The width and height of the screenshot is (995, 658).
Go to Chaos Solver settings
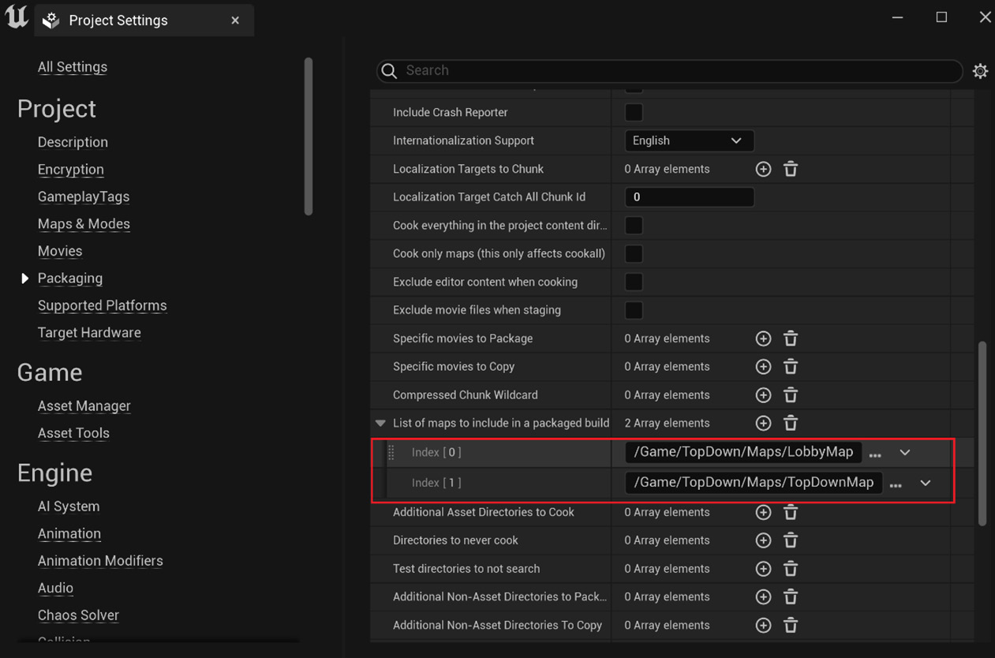click(78, 615)
